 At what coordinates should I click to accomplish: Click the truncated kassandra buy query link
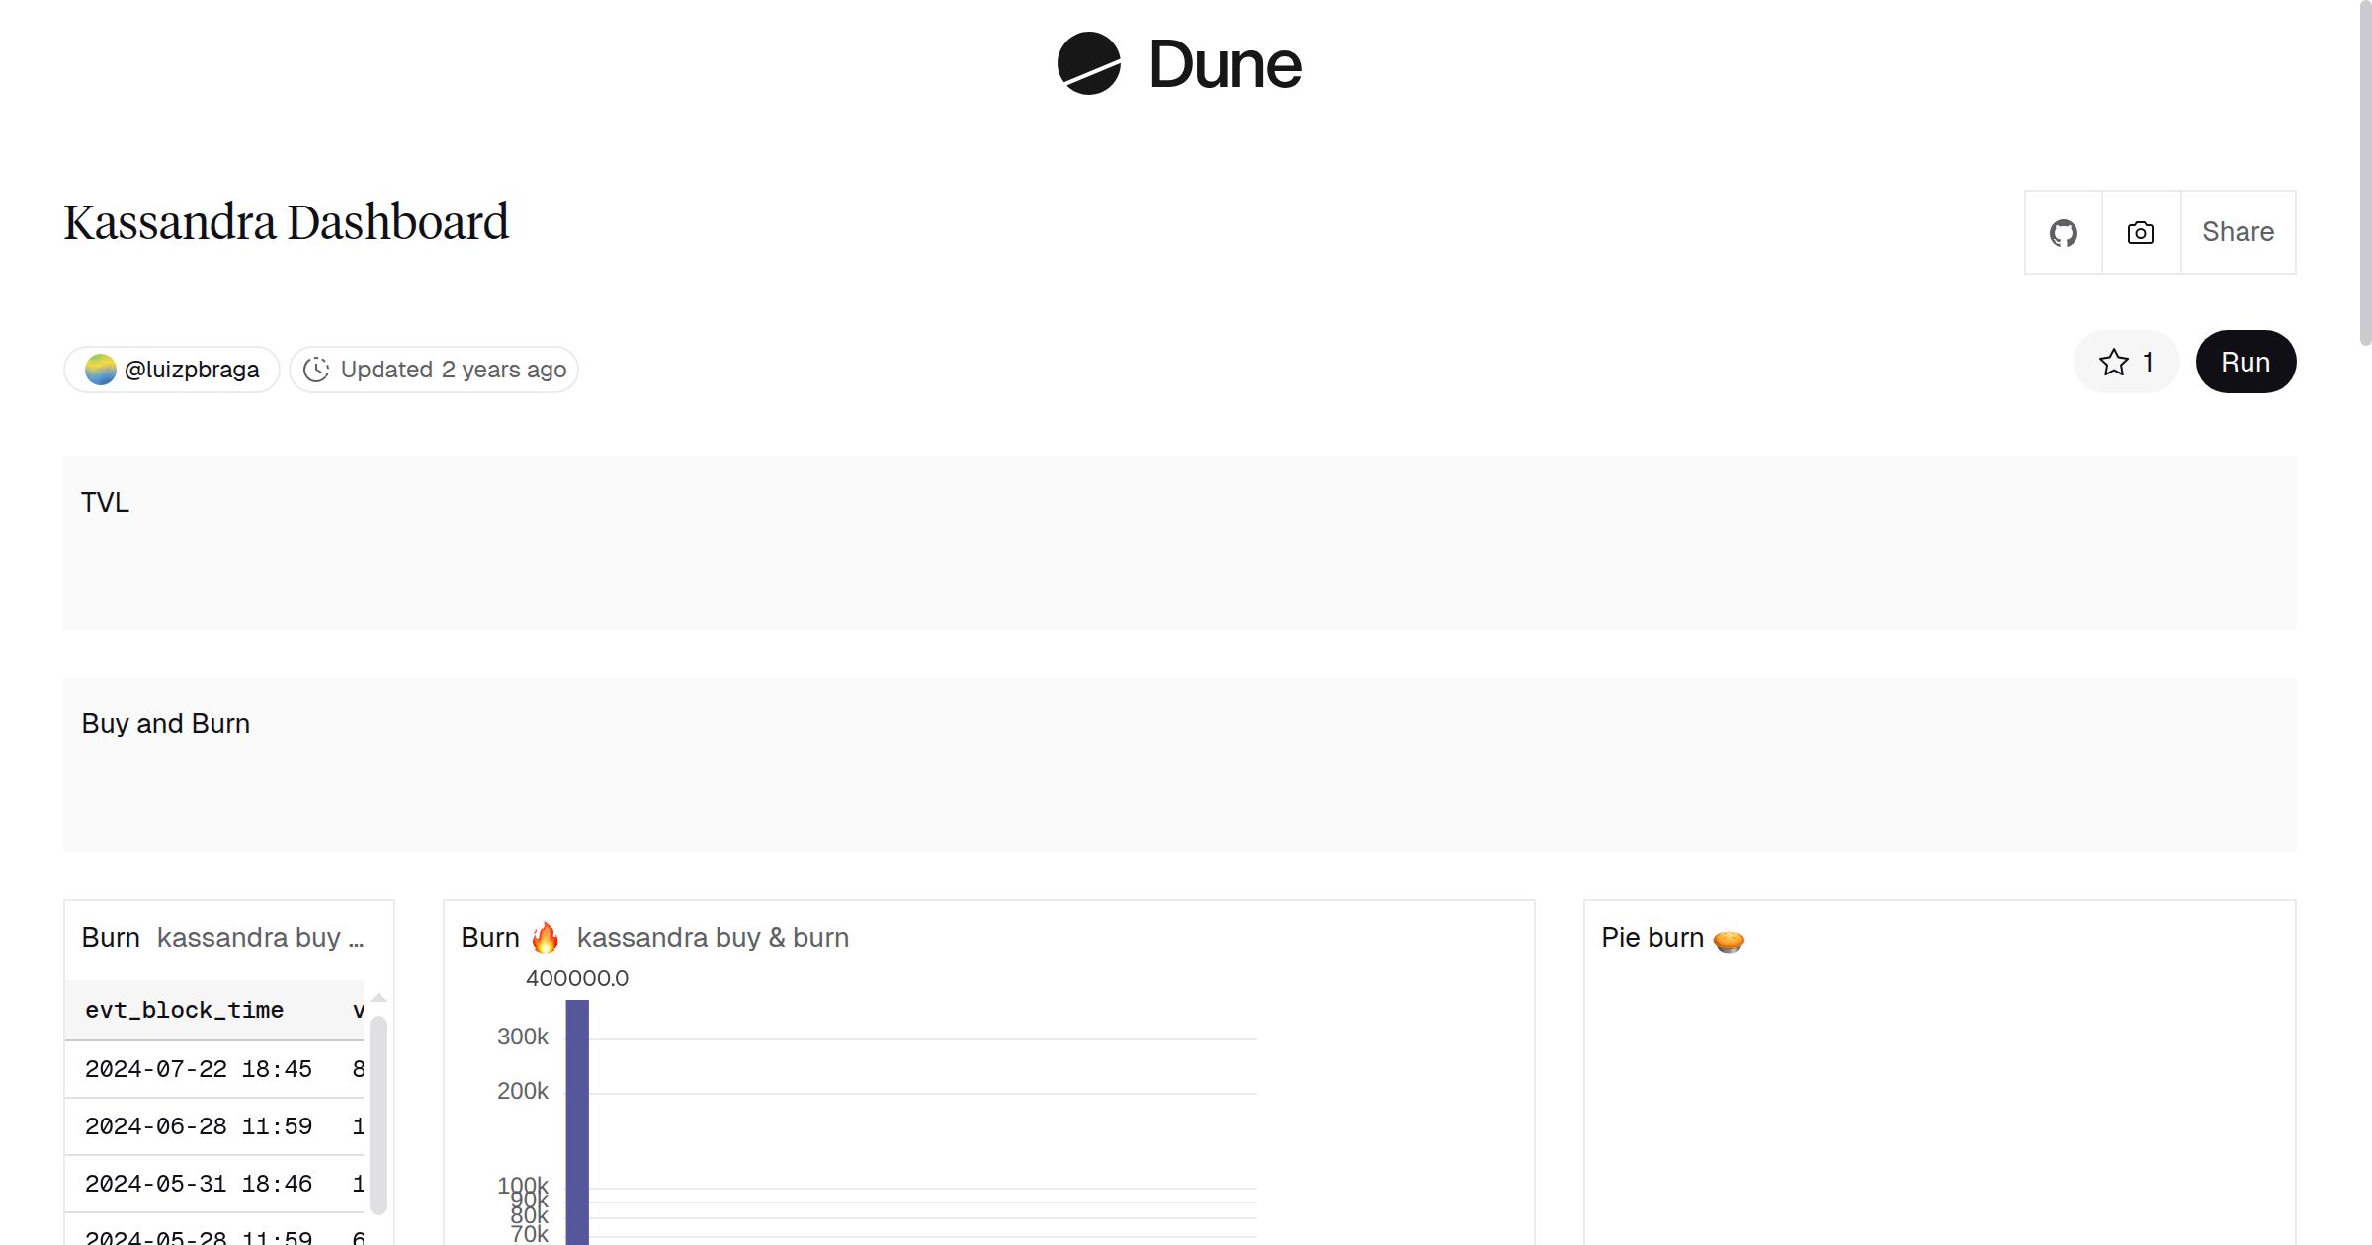tap(260, 937)
